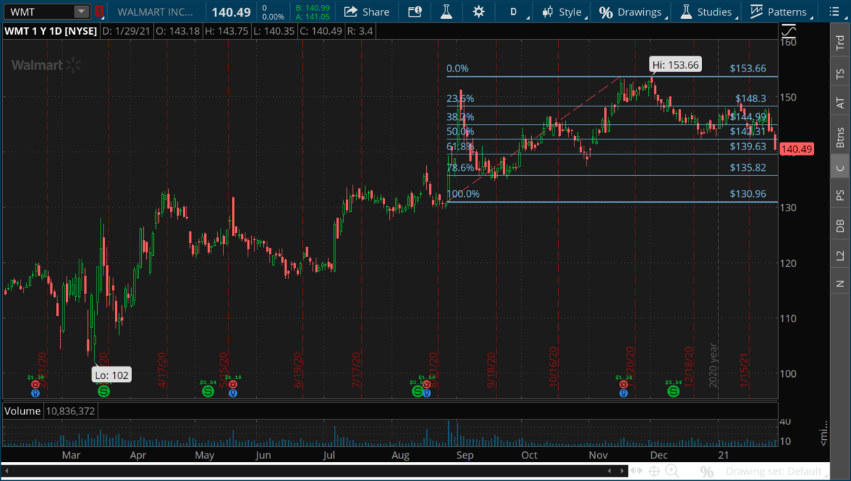Click the red conference call icon above November
The image size is (851, 481).
(x=623, y=384)
